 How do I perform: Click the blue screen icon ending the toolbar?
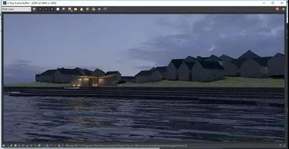click(105, 9)
